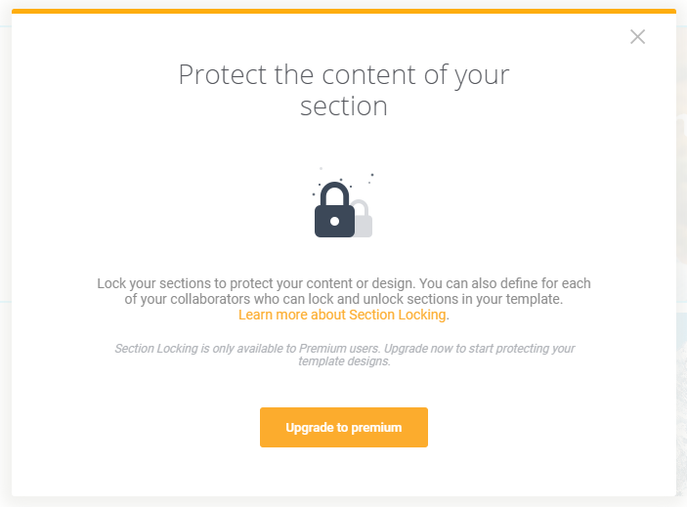Viewport: 687px width, 507px height.
Task: Click the two small dots right of padlock
Action: (370, 178)
